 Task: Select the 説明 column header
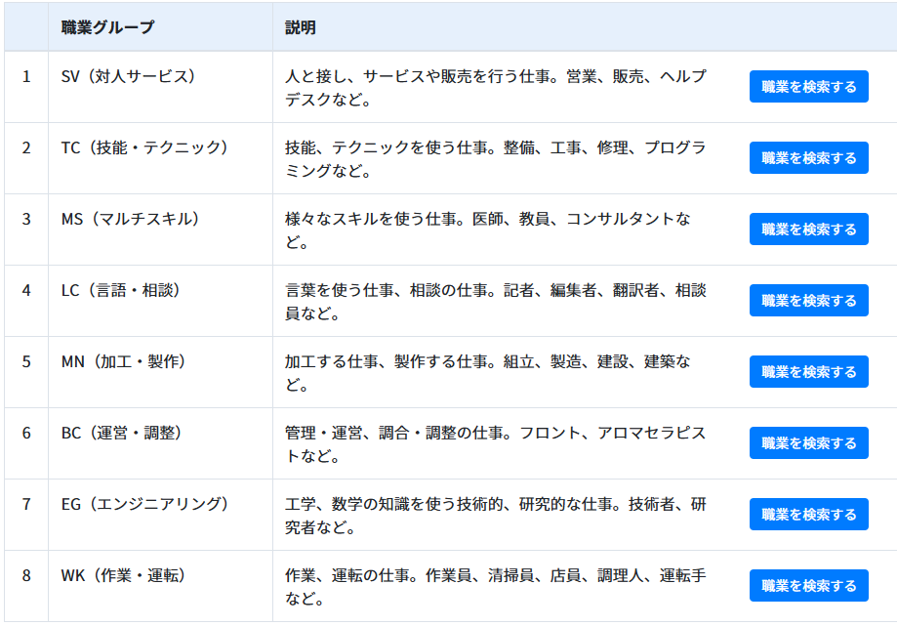(x=301, y=27)
